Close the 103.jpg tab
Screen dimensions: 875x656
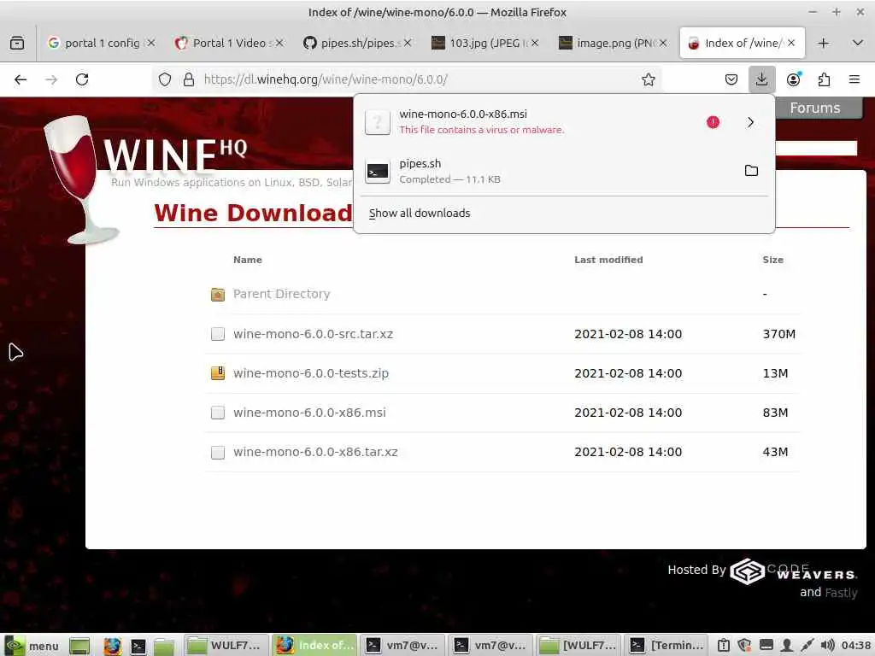coord(535,43)
